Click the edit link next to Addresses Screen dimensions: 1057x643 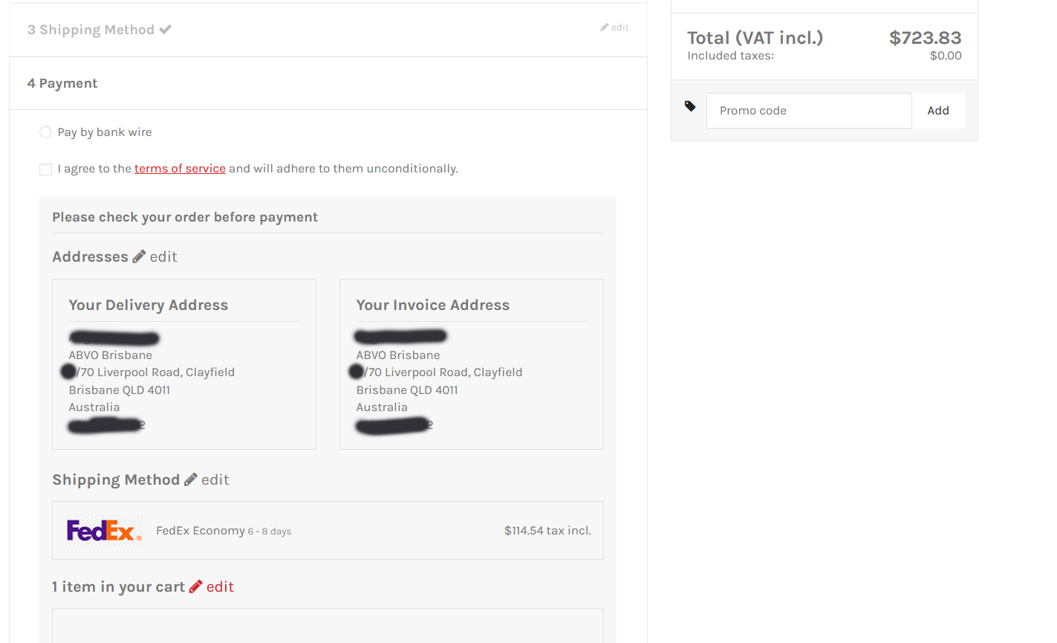[163, 256]
